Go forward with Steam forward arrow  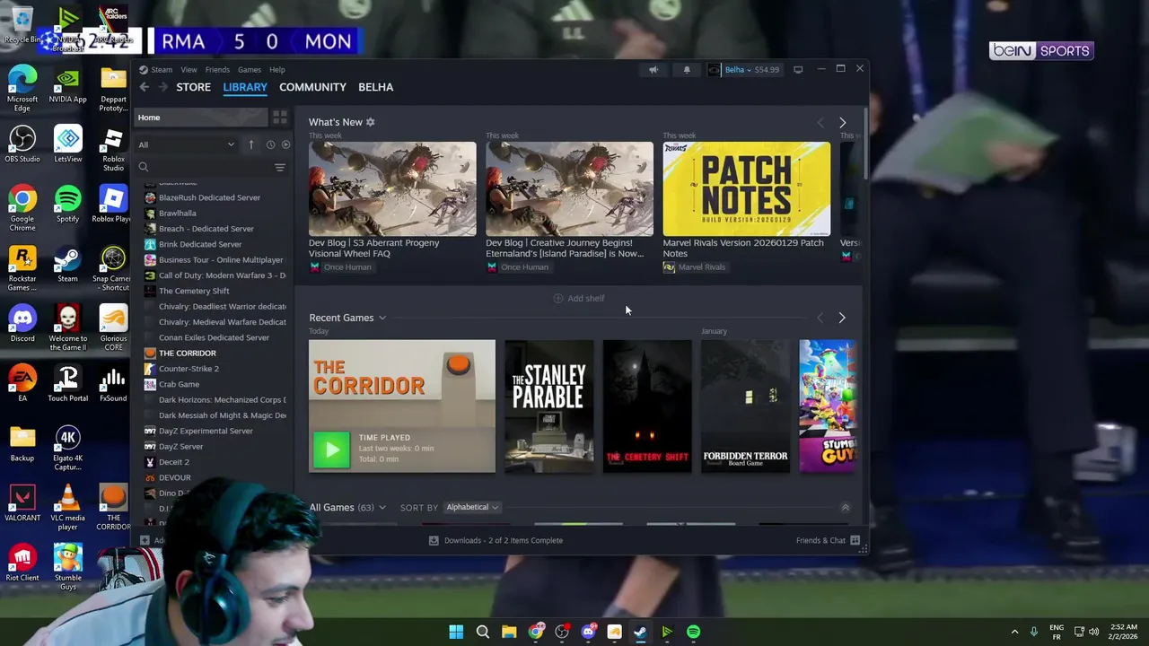[162, 87]
